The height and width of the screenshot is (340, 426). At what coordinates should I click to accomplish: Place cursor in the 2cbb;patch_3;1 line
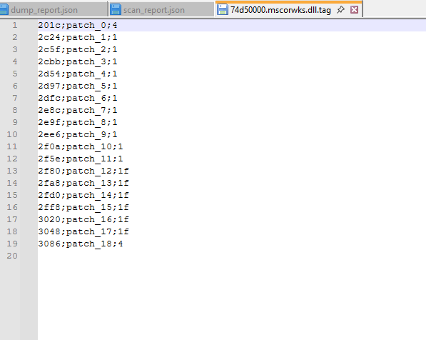(x=78, y=61)
